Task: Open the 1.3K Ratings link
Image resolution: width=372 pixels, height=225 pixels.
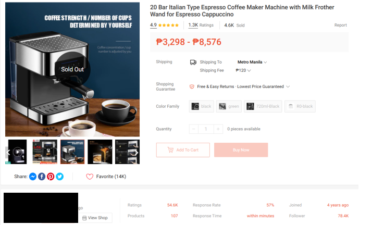Action: coord(201,25)
